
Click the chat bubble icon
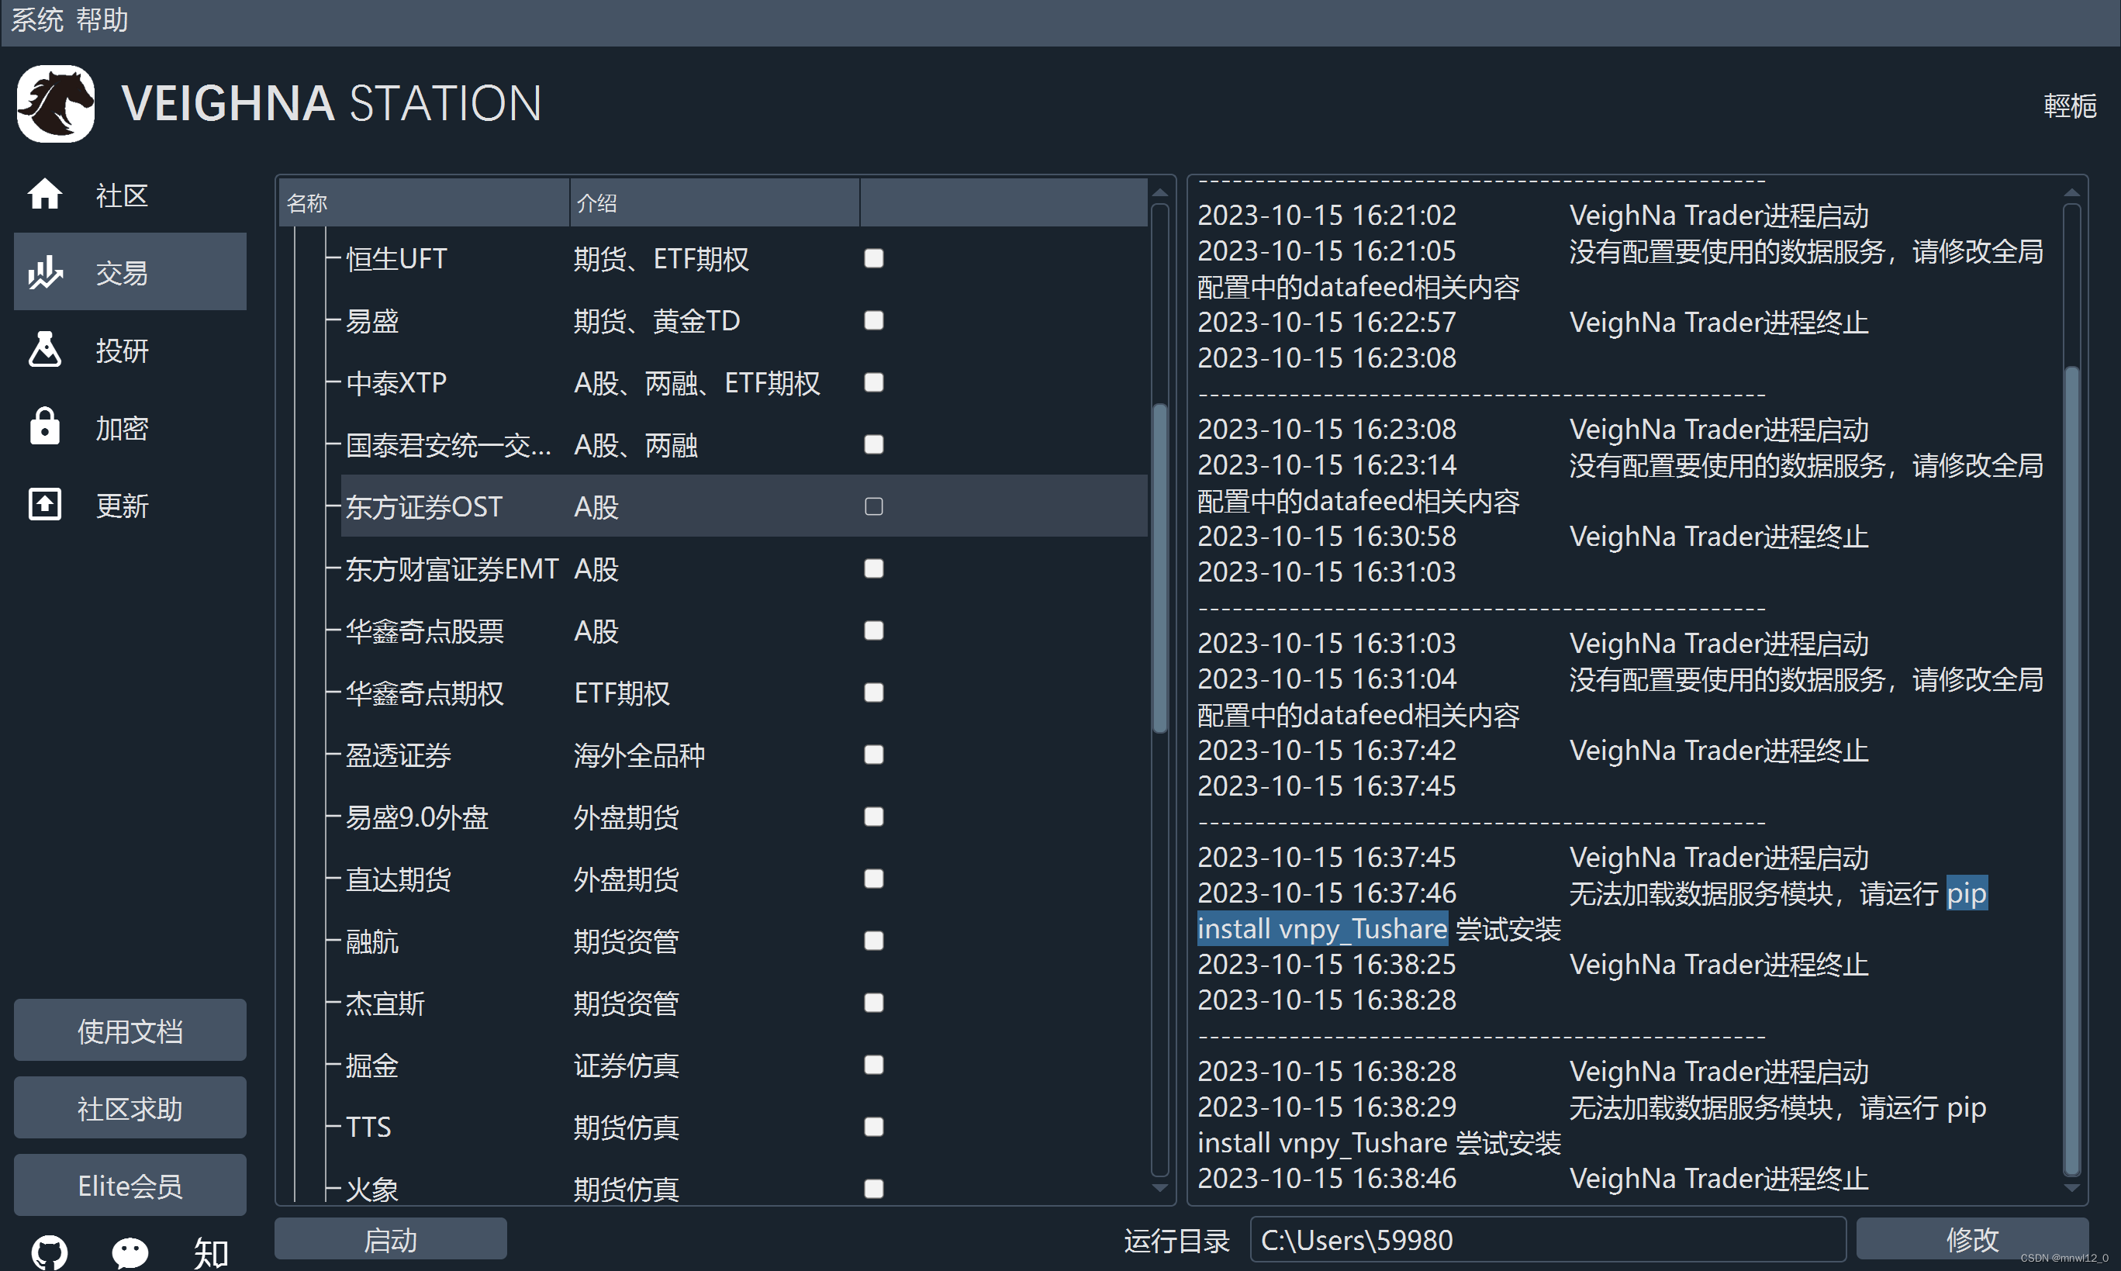point(130,1252)
